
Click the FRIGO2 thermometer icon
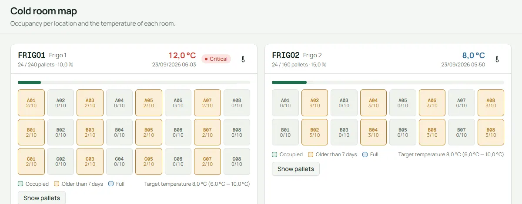pyautogui.click(x=497, y=59)
